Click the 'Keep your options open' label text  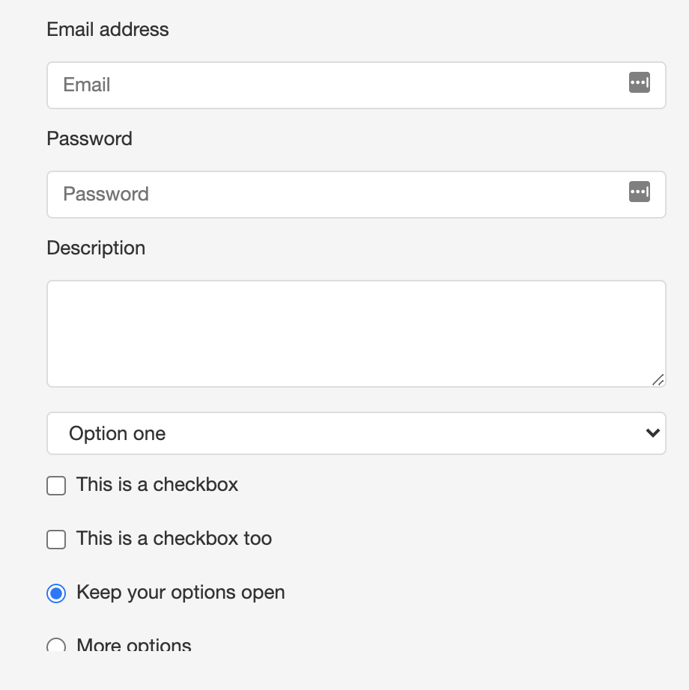tap(181, 592)
